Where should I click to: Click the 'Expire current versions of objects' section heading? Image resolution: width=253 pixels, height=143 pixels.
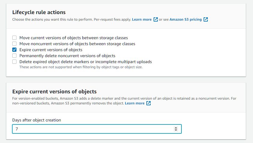[54, 91]
